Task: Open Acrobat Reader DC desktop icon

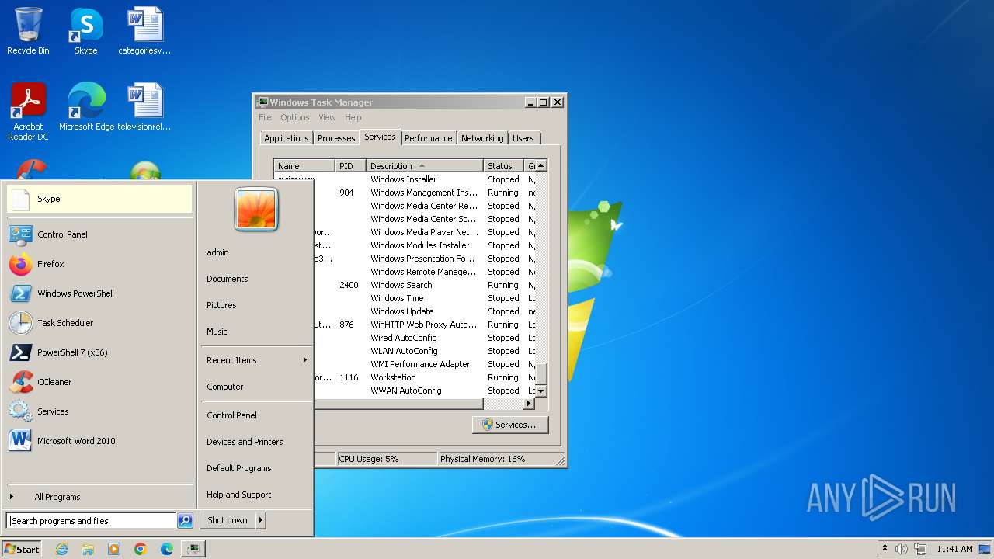Action: click(28, 112)
